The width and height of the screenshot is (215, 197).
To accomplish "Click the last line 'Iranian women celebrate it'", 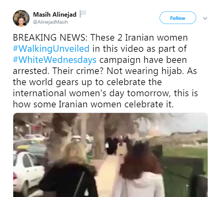I will point(116,104).
